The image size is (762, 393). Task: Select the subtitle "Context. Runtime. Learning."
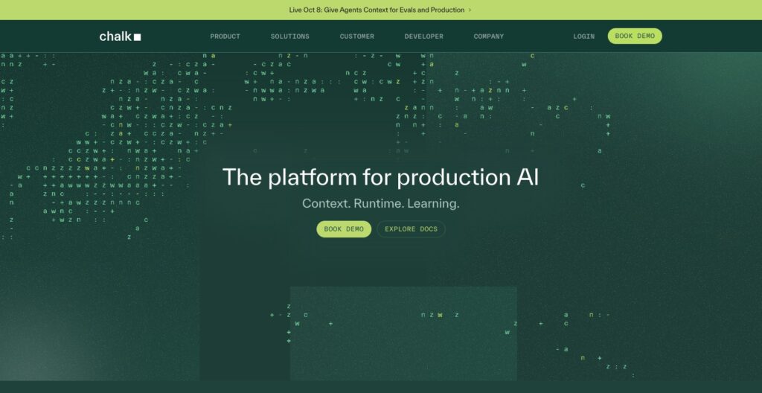(380, 203)
